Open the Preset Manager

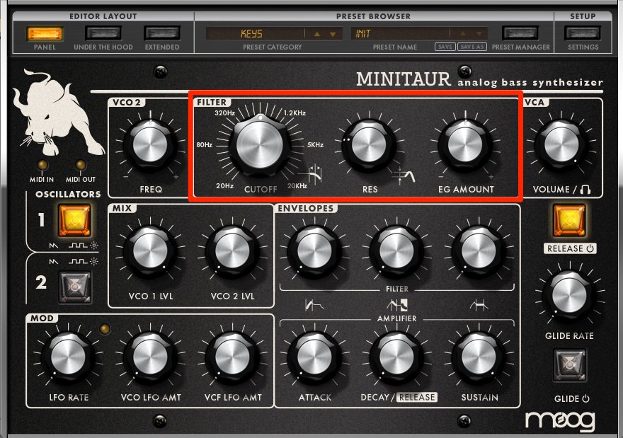click(520, 33)
